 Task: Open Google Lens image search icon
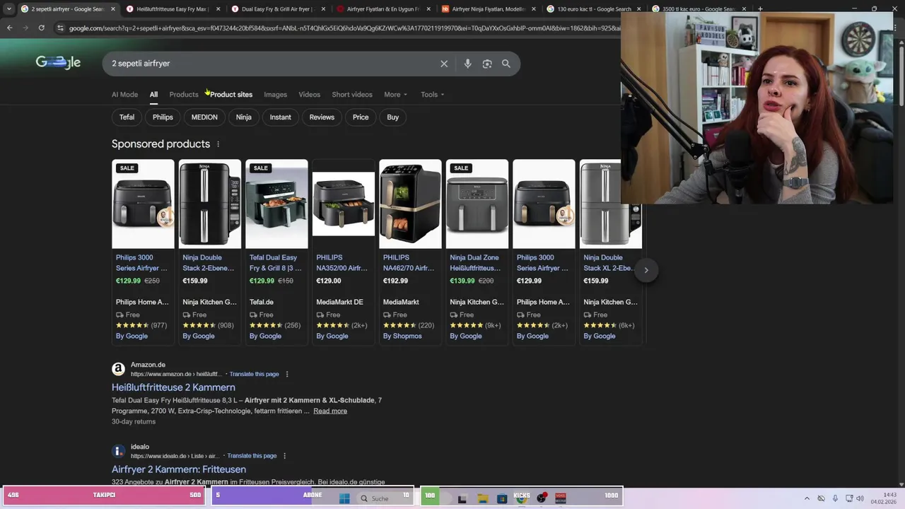pyautogui.click(x=487, y=64)
